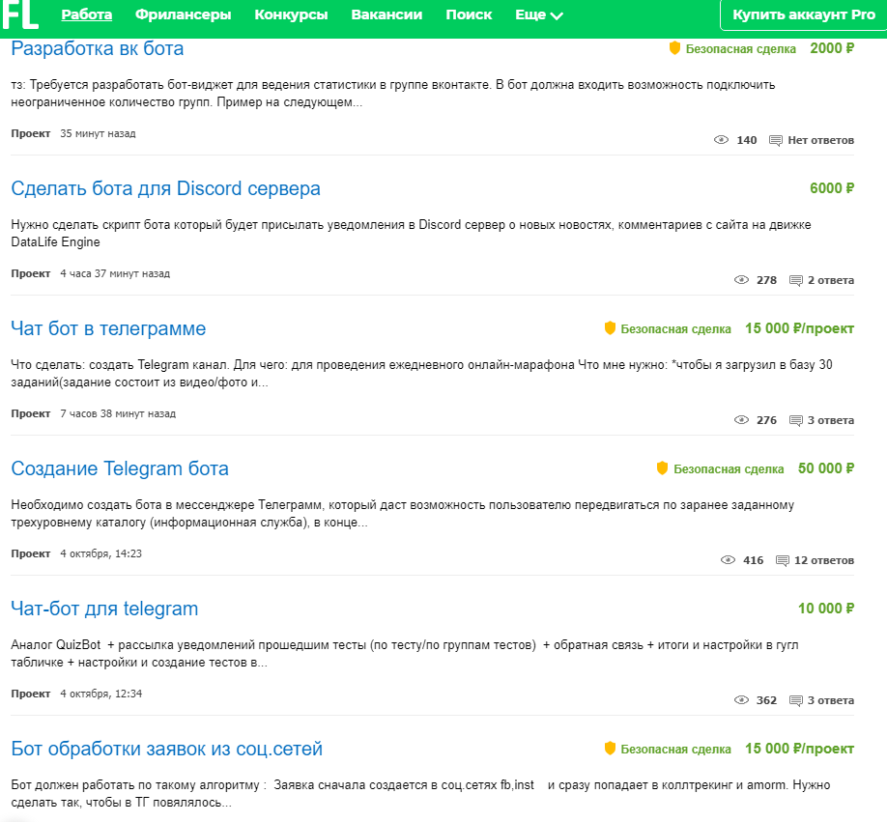Click 'Безопасная сделка' label next to 2000 ₽
The image size is (887, 822).
pyautogui.click(x=740, y=49)
